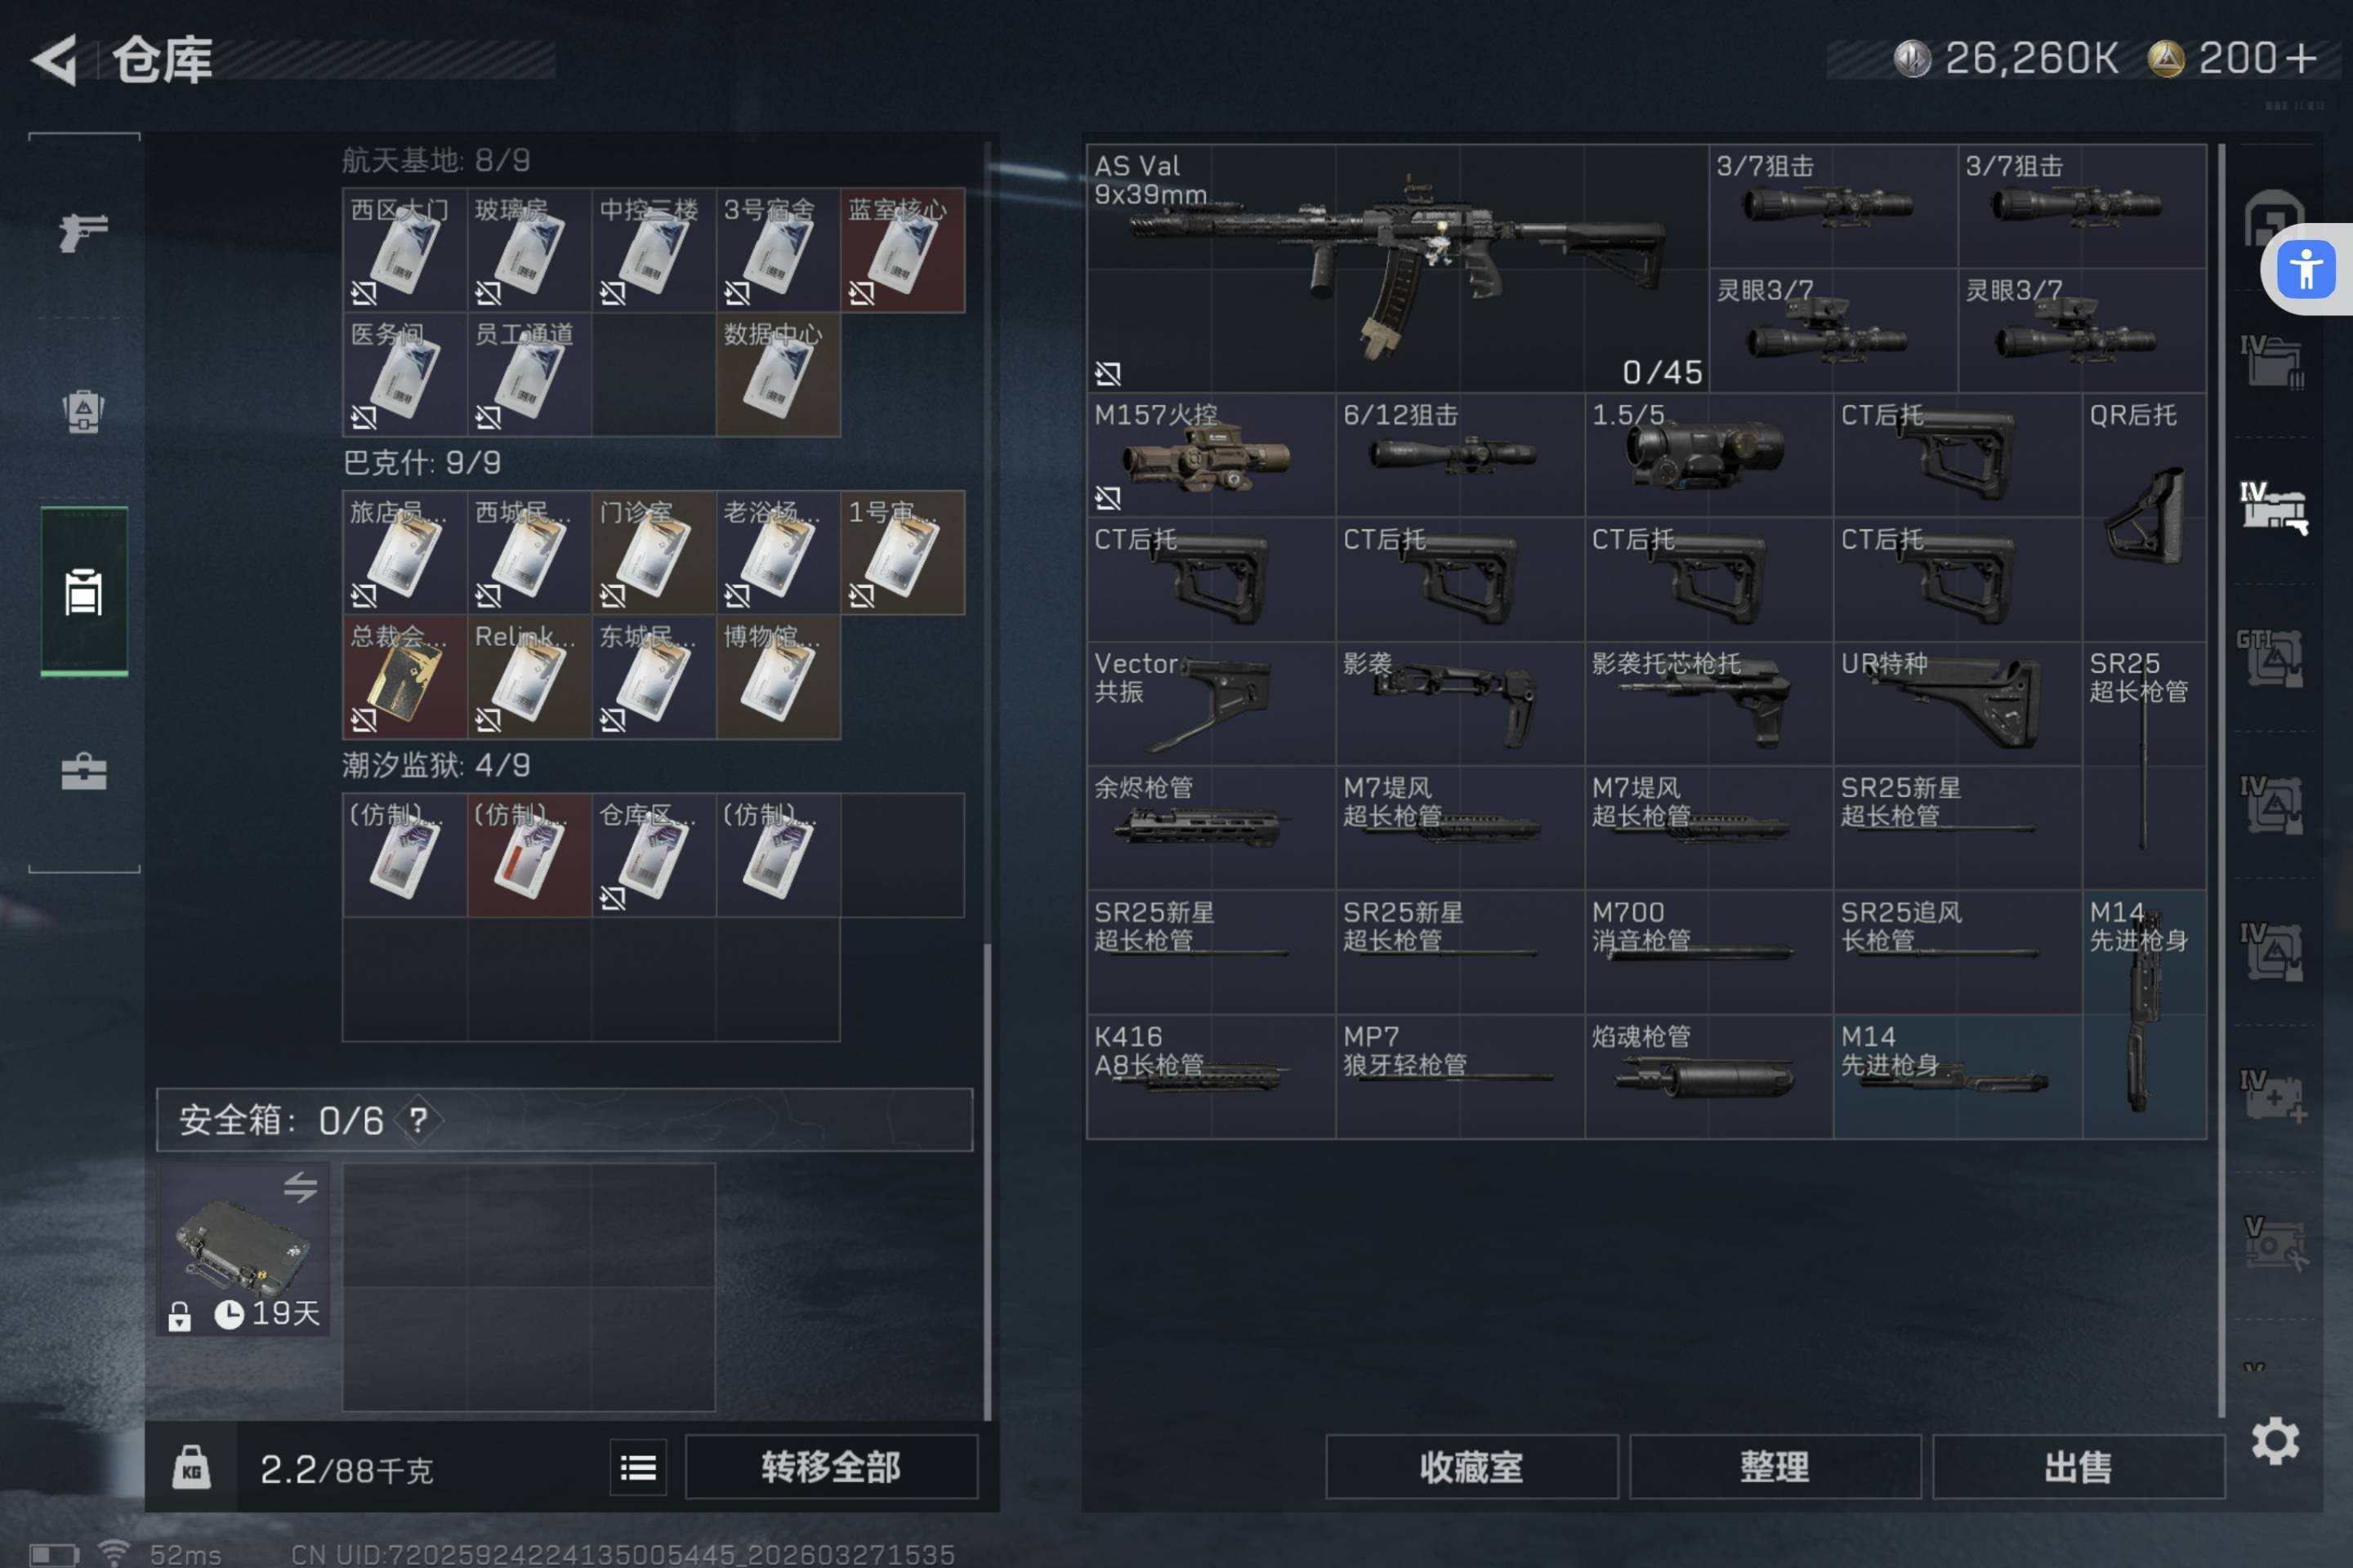Swap the safe box using arrows icon

300,1187
